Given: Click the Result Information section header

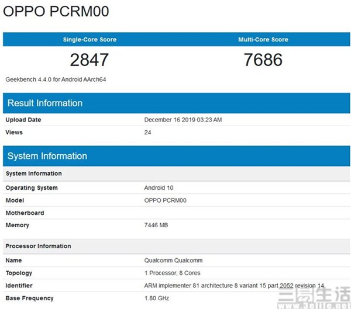Looking at the screenshot, I should [45, 103].
